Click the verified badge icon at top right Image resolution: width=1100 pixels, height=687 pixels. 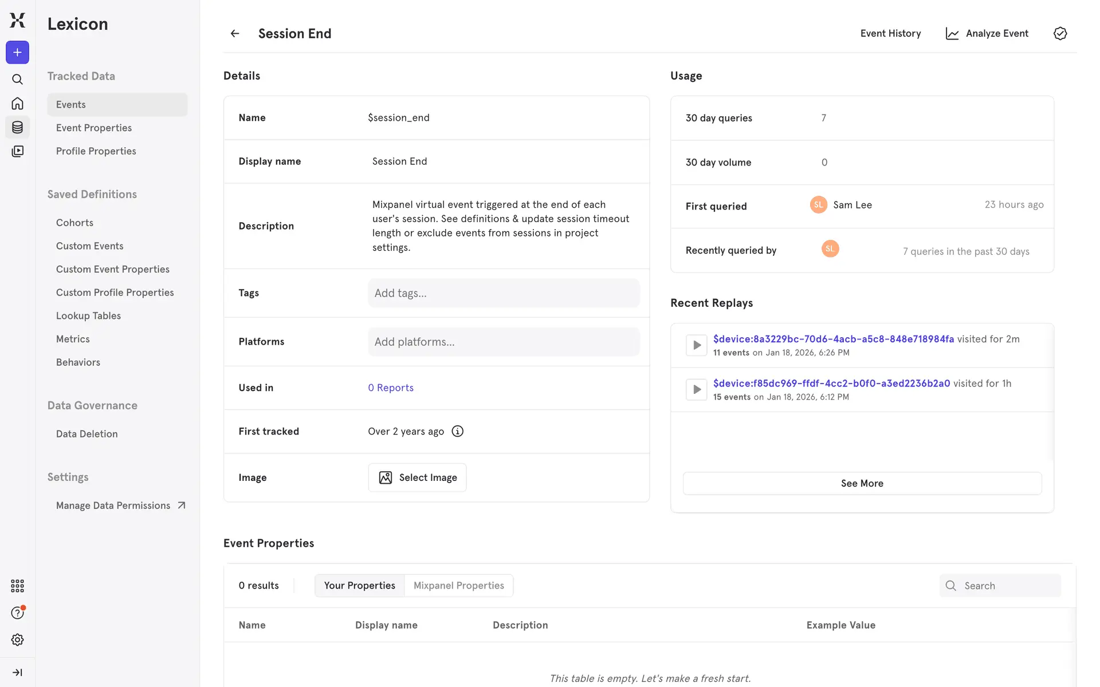[1060, 34]
